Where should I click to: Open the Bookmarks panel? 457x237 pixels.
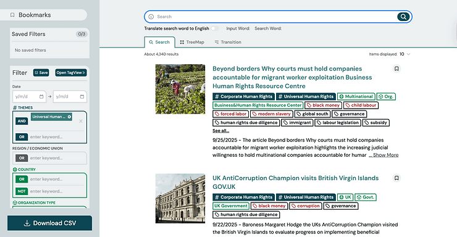click(43, 15)
